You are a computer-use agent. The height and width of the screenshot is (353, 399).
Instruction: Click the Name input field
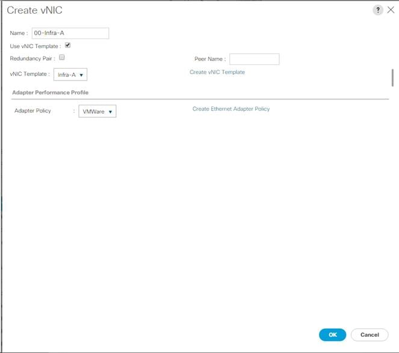pyautogui.click(x=70, y=33)
